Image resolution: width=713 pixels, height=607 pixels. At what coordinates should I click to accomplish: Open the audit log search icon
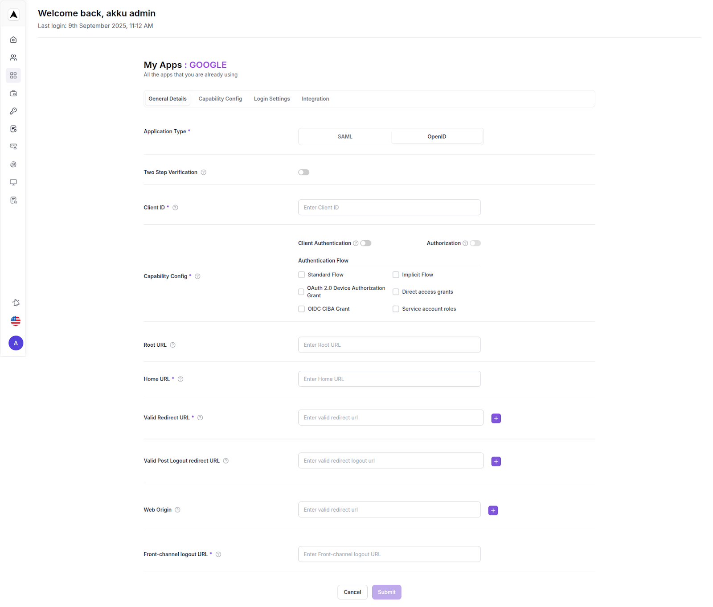pyautogui.click(x=13, y=200)
